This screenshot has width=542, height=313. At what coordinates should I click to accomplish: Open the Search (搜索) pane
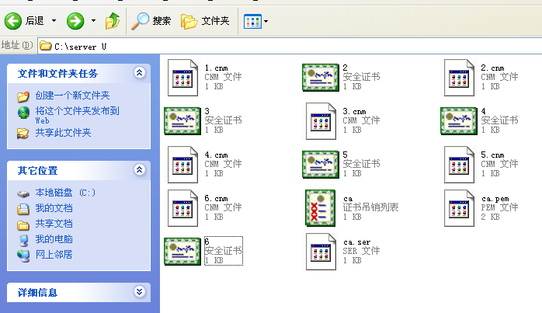click(151, 21)
